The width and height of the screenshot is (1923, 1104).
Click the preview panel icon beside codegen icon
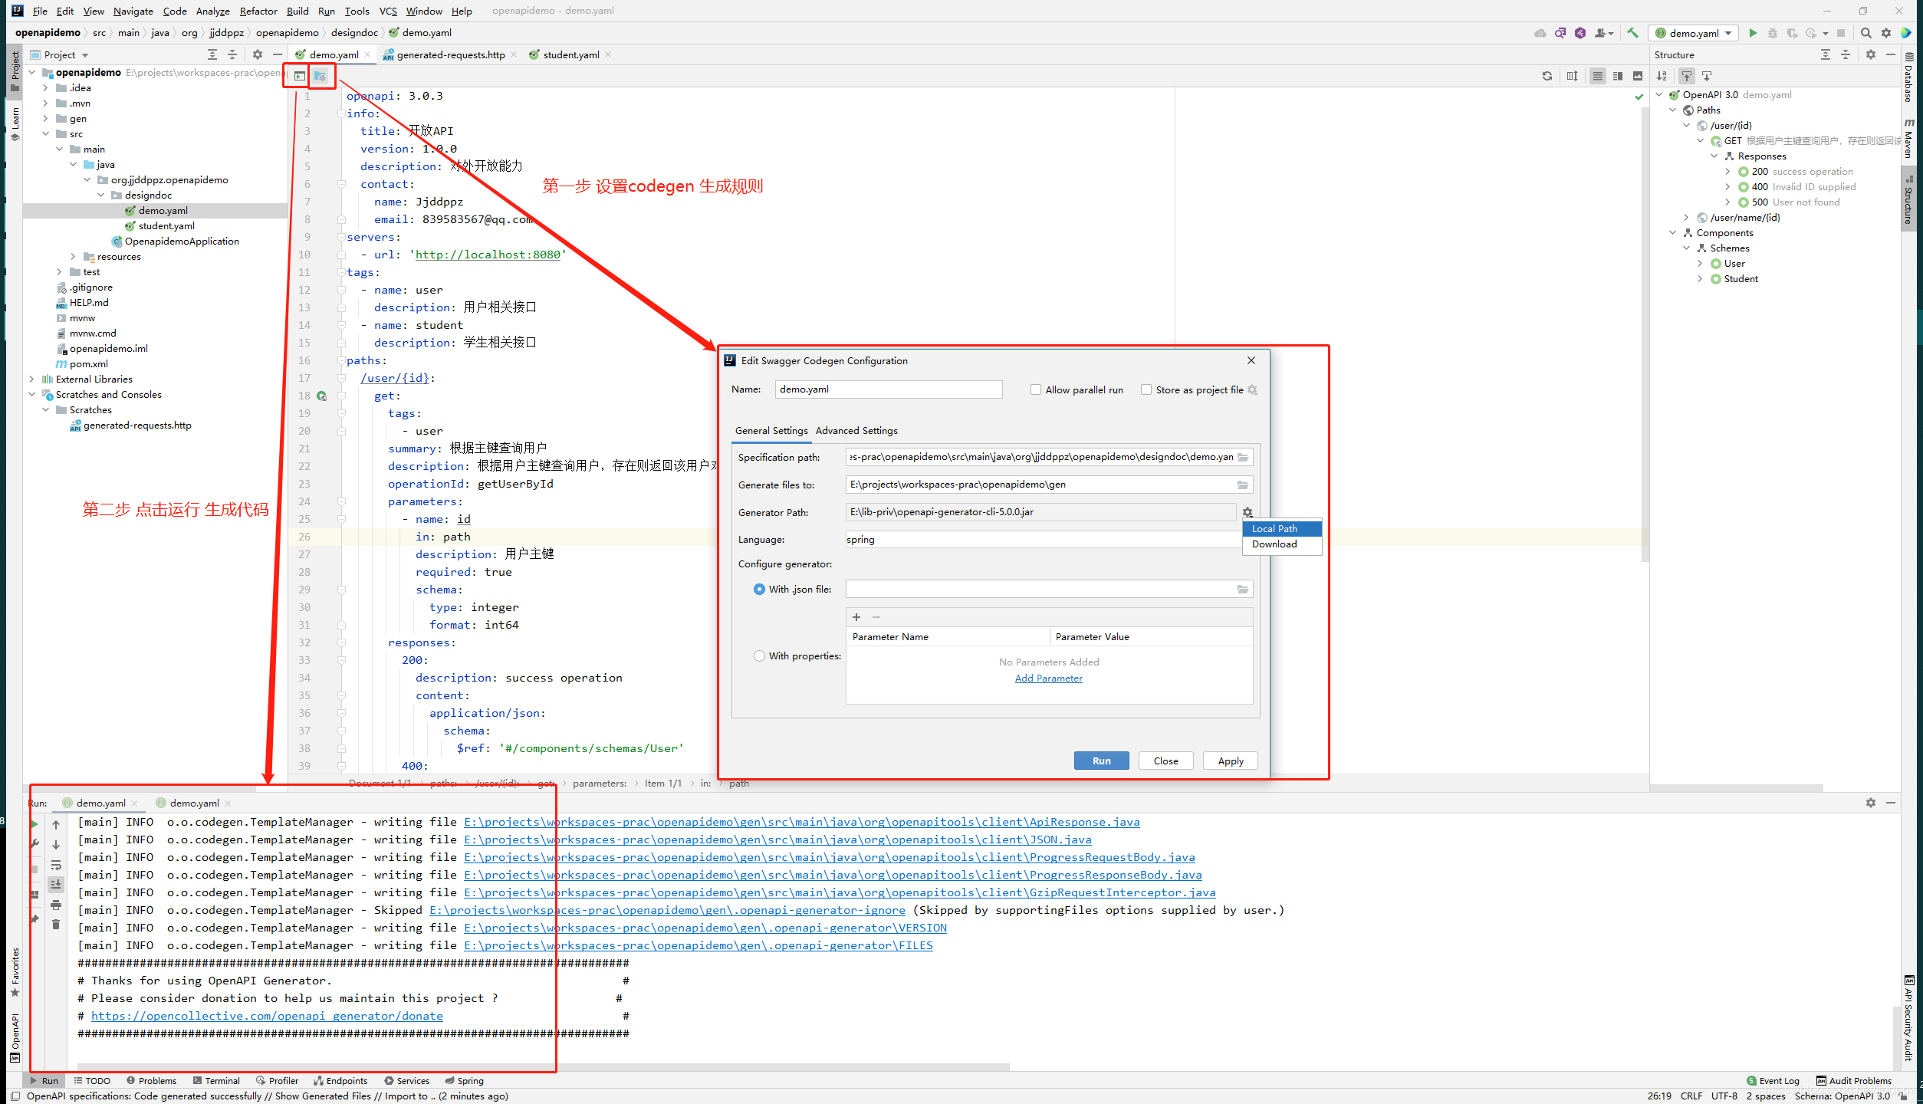coord(299,76)
